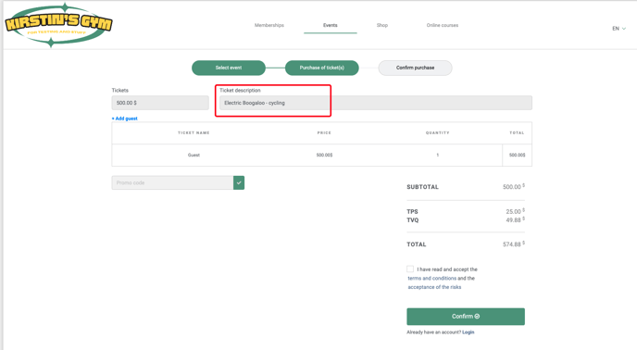The image size is (637, 350).
Task: Open the terms and conditions link
Action: [x=432, y=279]
